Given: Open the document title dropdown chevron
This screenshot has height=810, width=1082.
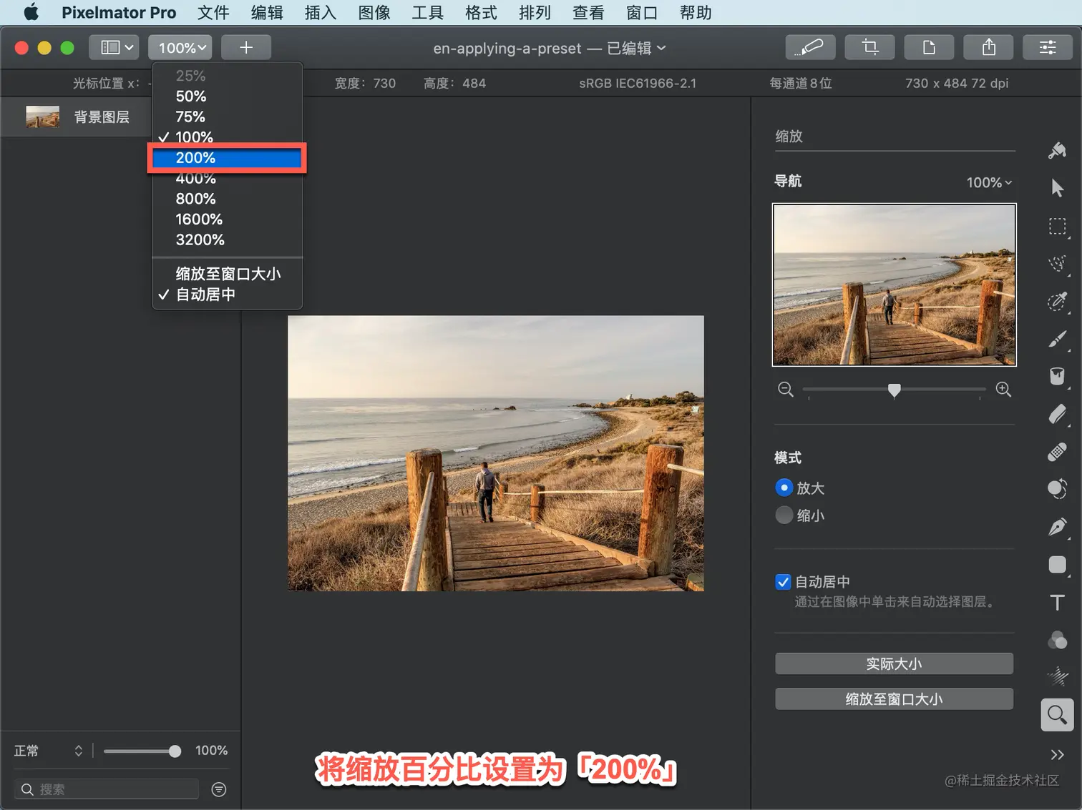Looking at the screenshot, I should point(661,48).
